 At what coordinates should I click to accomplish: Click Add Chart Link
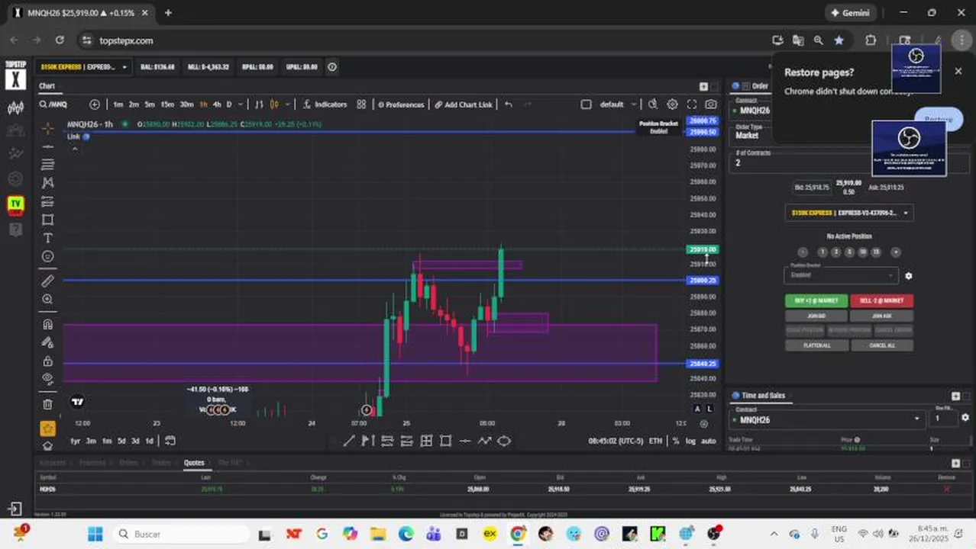[464, 104]
